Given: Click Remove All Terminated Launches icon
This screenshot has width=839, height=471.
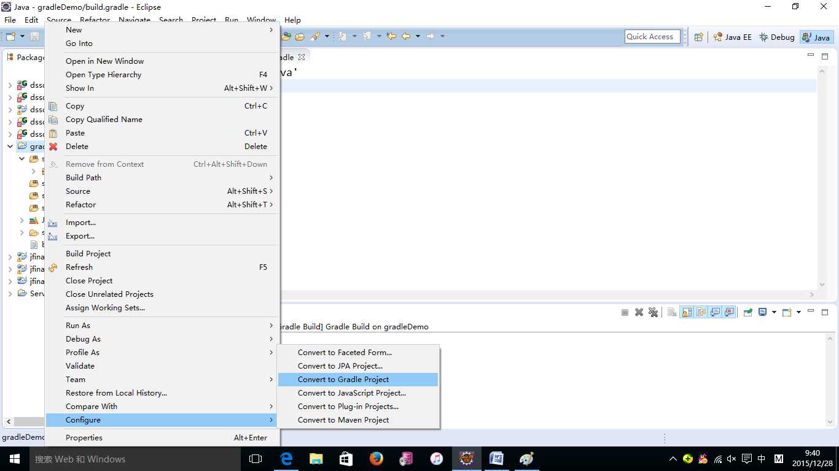Looking at the screenshot, I should [653, 312].
